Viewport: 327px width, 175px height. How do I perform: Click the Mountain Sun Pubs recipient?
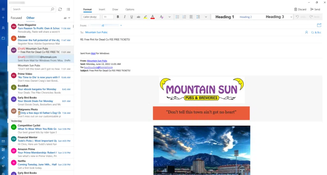point(96,32)
